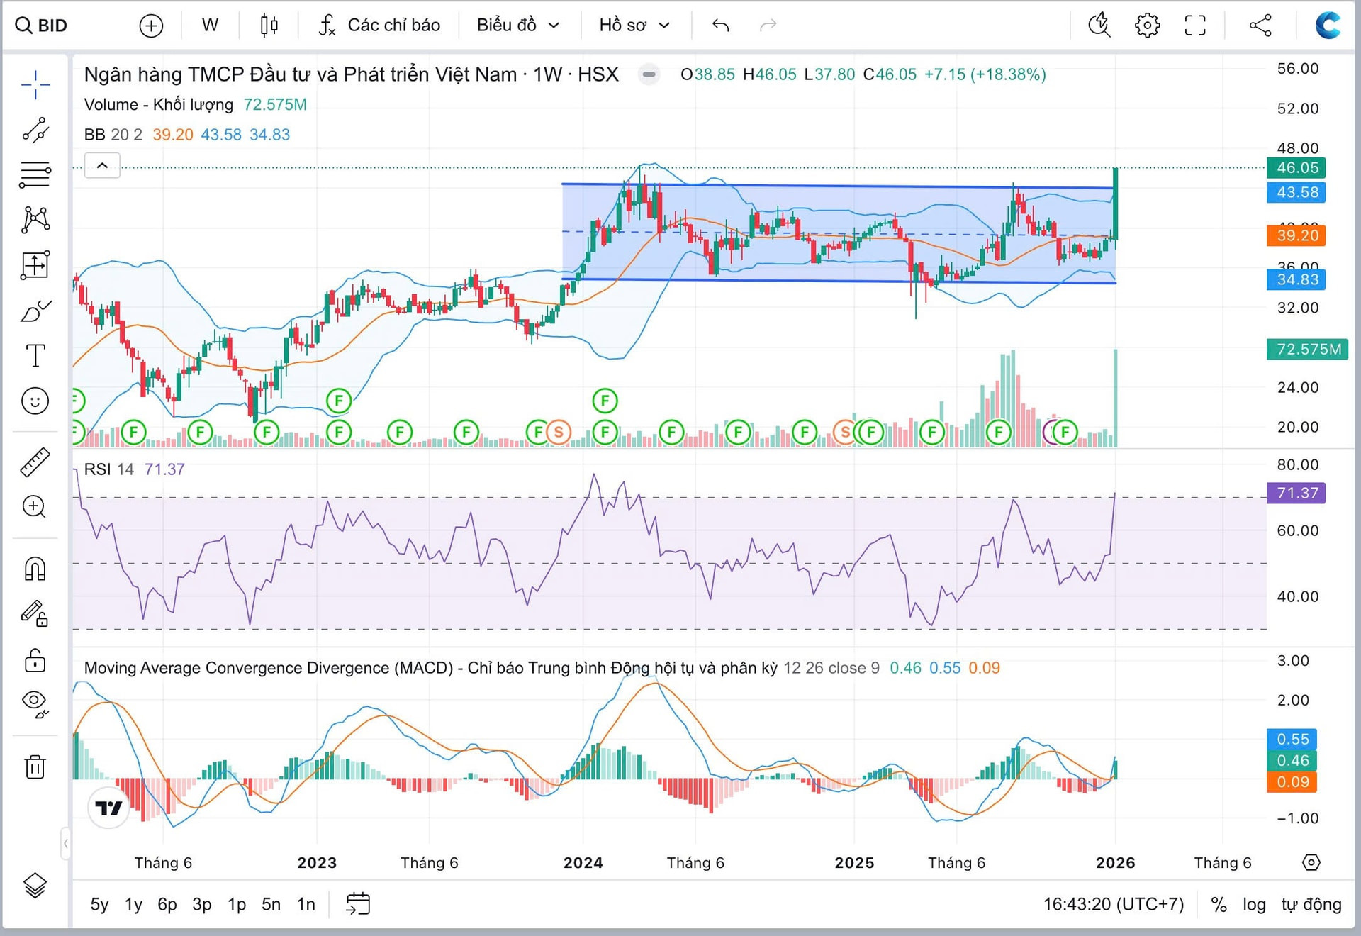1361x936 pixels.
Task: Open the candlestick chart style picker
Action: 269,26
